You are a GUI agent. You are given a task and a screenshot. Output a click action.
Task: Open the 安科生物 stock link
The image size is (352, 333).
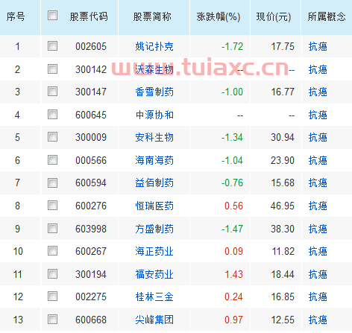click(154, 137)
